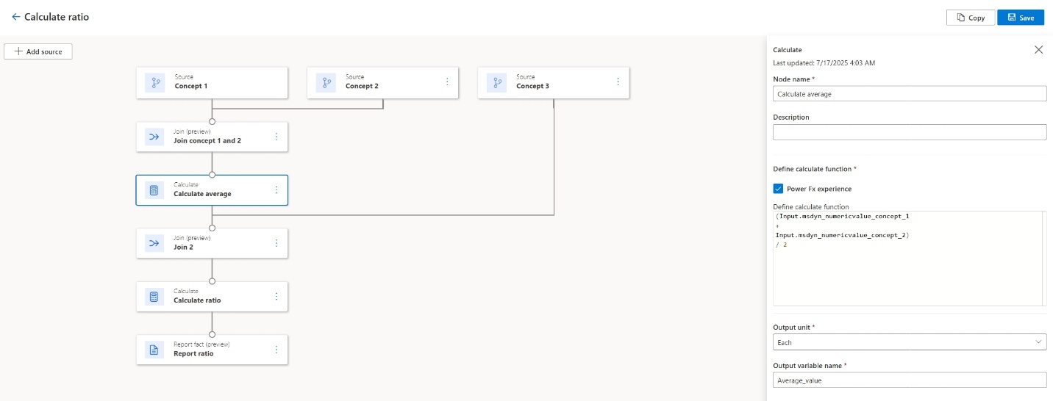Select the Join 2 node label
1053x401 pixels.
[x=184, y=247]
